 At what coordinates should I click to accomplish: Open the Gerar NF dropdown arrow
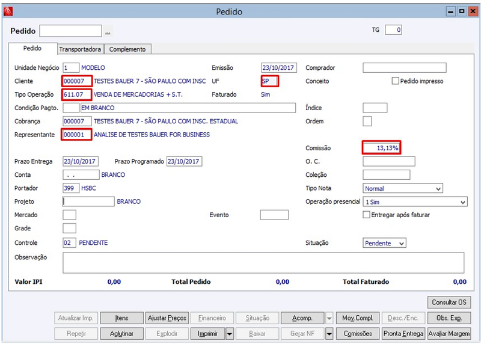329,334
